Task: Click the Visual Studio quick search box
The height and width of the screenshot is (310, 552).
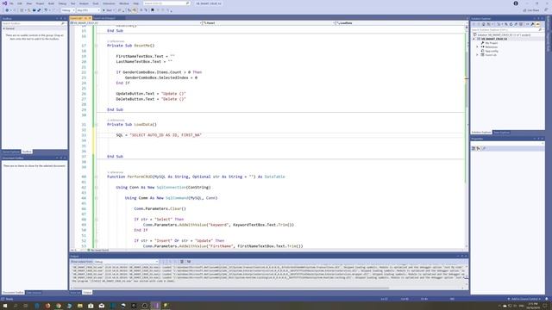Action: [x=166, y=3]
